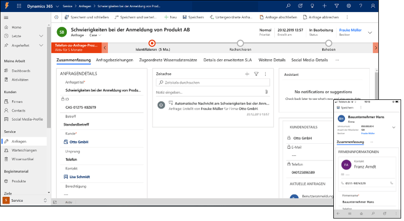Screen dimensions: 404x221
Task: Open the help question mark icon
Action: pyautogui.click(x=361, y=6)
